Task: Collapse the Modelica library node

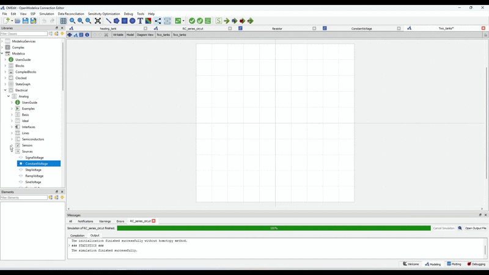Action: pyautogui.click(x=2, y=53)
